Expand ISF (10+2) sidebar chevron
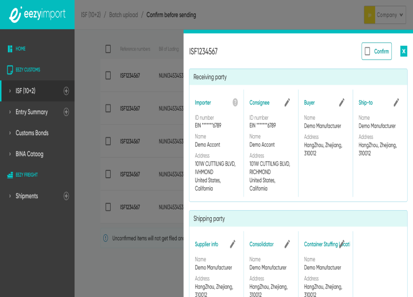This screenshot has width=413, height=297. pyautogui.click(x=10, y=91)
